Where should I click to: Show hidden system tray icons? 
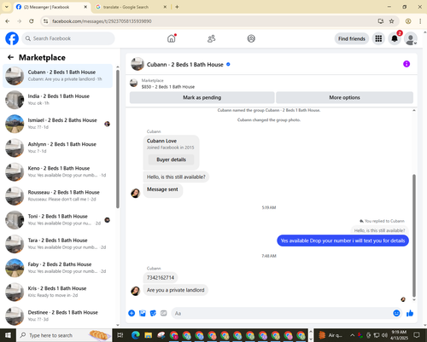[352, 335]
